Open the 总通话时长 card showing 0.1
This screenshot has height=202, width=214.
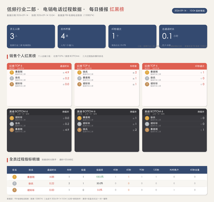[x=183, y=36]
